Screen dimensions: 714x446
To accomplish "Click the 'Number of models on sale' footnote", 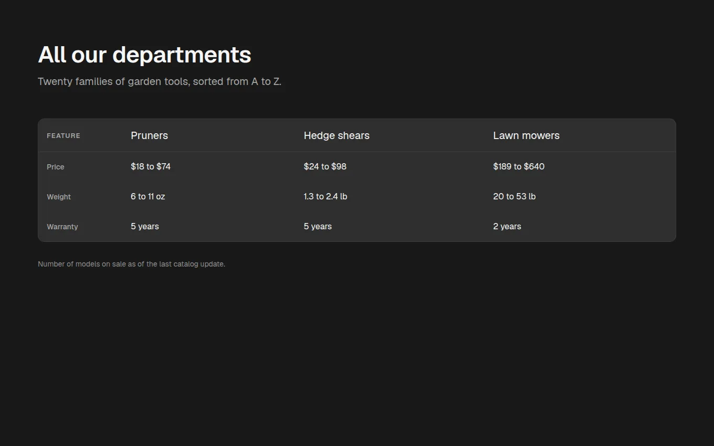I will 131,264.
